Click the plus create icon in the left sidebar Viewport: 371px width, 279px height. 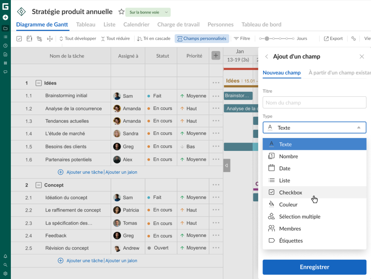coord(5,17)
